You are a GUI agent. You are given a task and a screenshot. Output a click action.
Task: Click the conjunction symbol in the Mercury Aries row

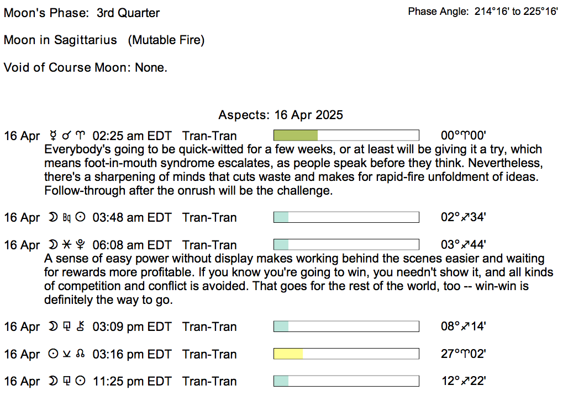[x=67, y=136]
